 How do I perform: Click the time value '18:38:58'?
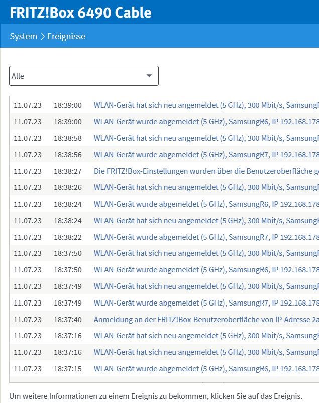68,138
